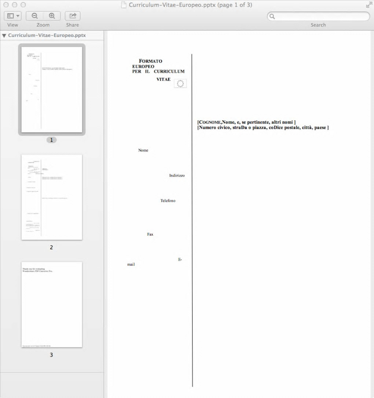Viewport: 374px width, 398px height.
Task: Open the Share menu button
Action: pos(73,16)
